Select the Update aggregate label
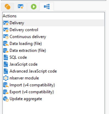The width and height of the screenshot is (109, 114). 26,99
